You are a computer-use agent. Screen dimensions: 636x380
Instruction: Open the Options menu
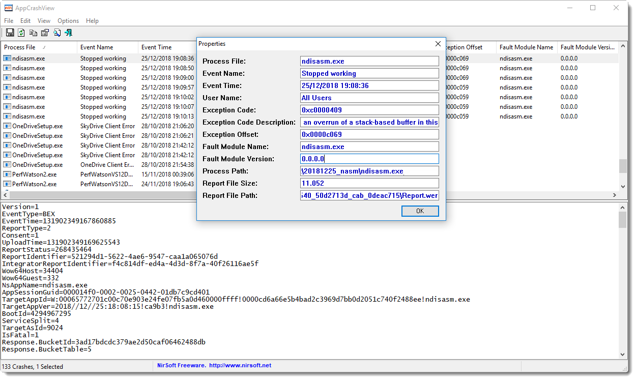tap(68, 21)
